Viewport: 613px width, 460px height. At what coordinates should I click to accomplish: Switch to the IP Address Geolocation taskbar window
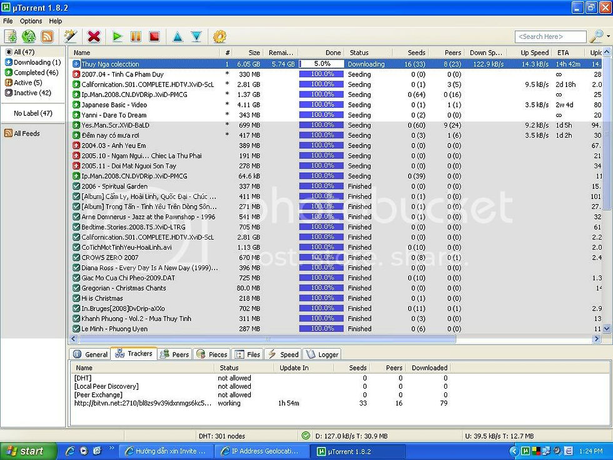coord(262,451)
